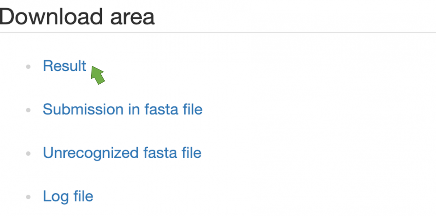Screen dimensions: 436x216
Task: Click the word file in the Log file link
Action: (x=82, y=196)
